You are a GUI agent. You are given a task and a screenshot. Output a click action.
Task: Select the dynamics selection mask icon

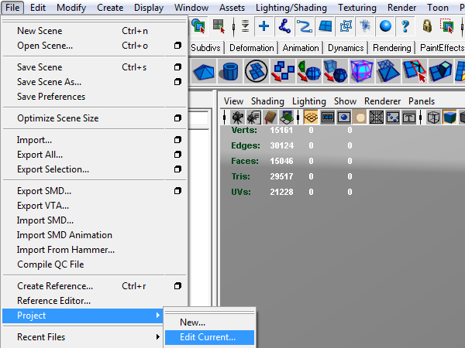pyautogui.click(x=365, y=26)
